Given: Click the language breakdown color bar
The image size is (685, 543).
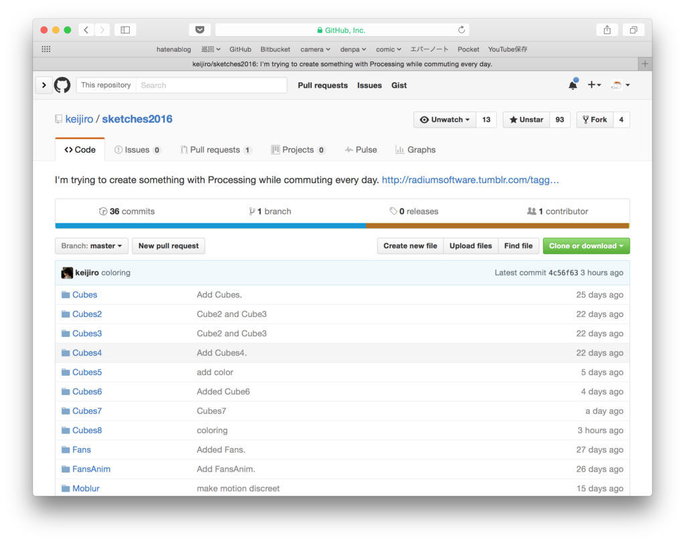Looking at the screenshot, I should 342,226.
